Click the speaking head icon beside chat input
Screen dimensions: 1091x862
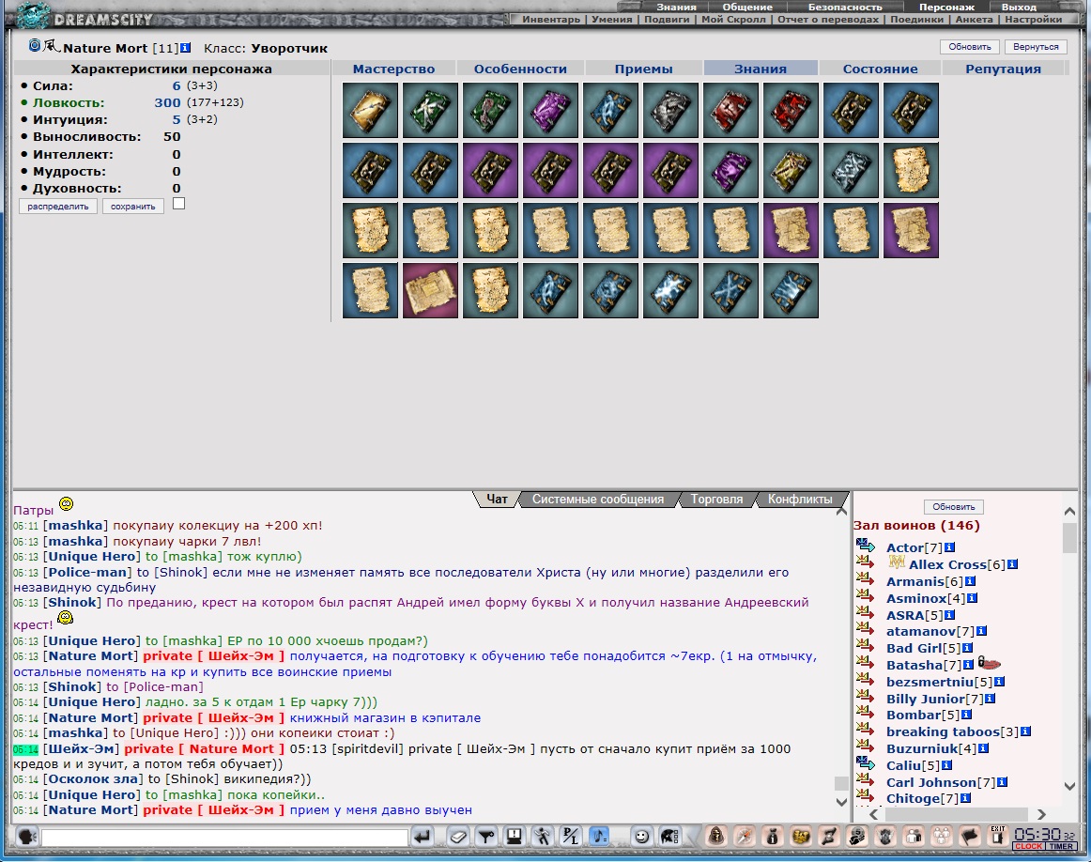click(27, 836)
